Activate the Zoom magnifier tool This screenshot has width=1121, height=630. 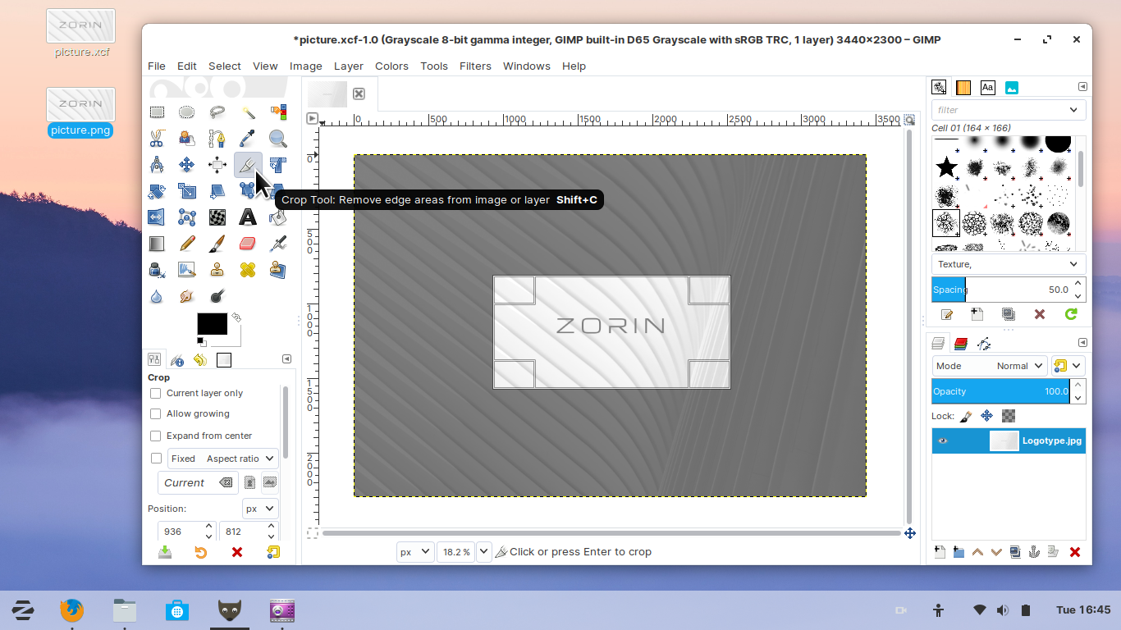(x=278, y=139)
